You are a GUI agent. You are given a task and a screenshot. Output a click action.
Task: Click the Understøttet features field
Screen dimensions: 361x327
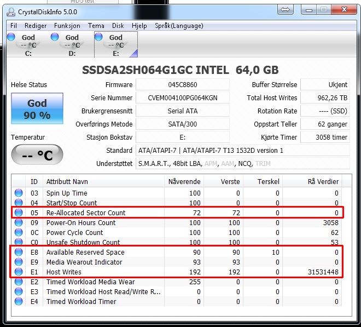click(x=243, y=163)
